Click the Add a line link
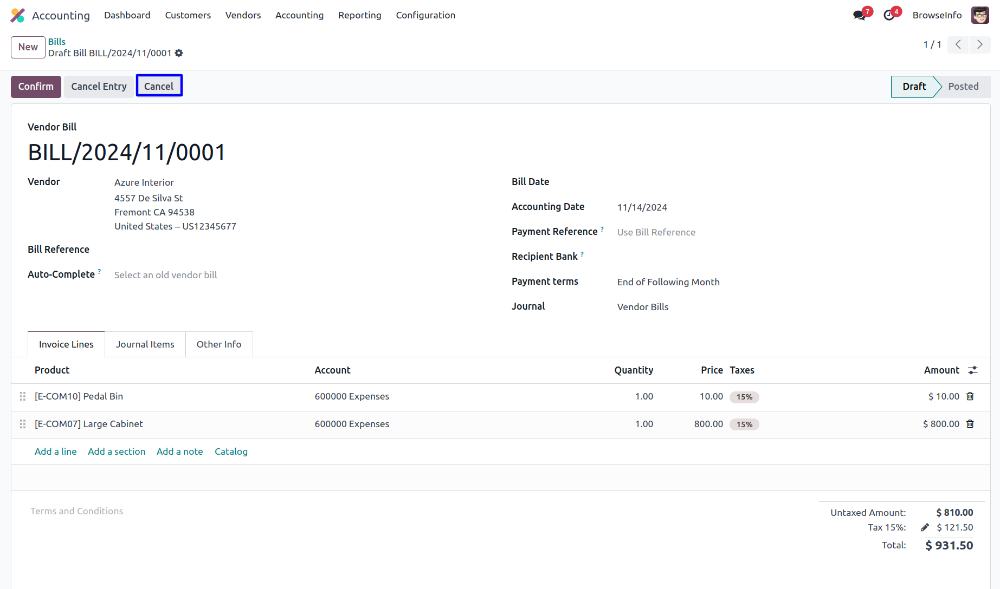This screenshot has width=1000, height=589. [55, 451]
